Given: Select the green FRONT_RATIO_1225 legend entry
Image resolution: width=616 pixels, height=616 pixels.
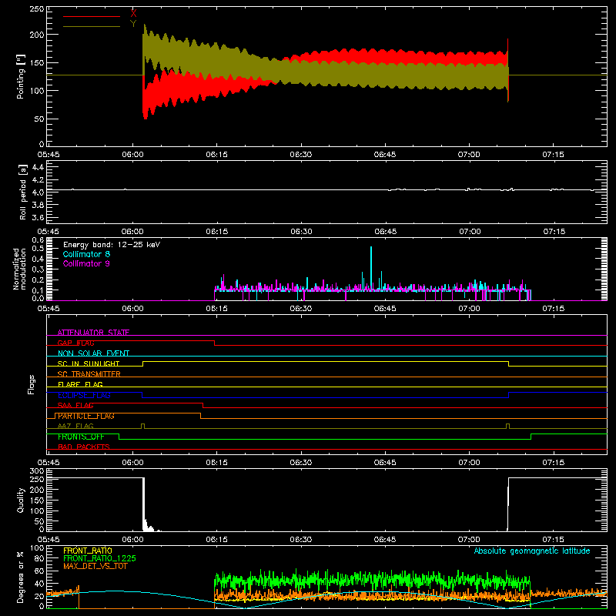Looking at the screenshot, I should [100, 558].
